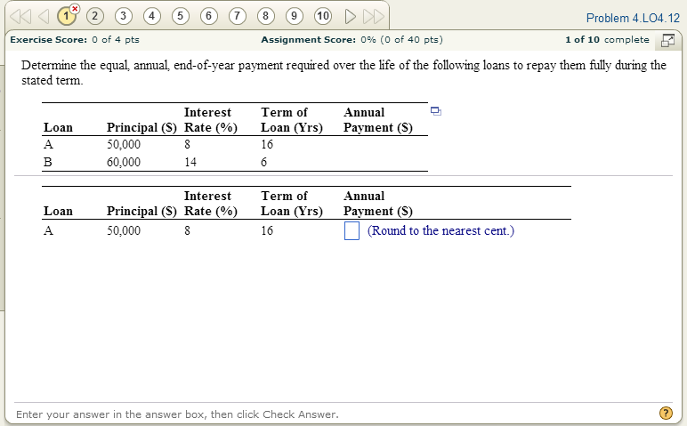Go to first question arrow
Viewport: 687px width, 426px height.
(20, 16)
